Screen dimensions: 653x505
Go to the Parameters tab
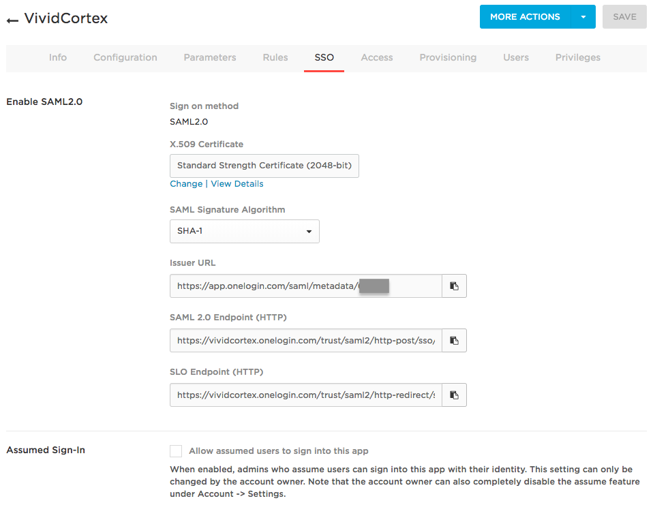210,57
